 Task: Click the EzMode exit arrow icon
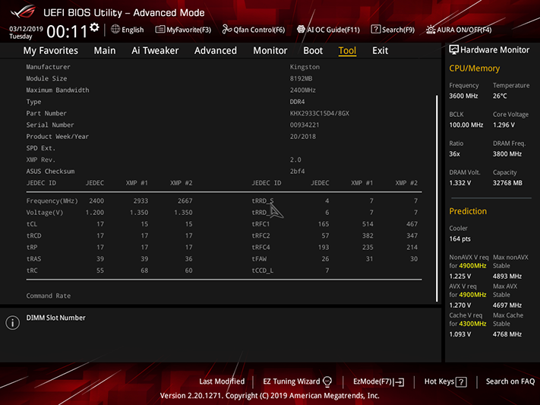pos(399,382)
